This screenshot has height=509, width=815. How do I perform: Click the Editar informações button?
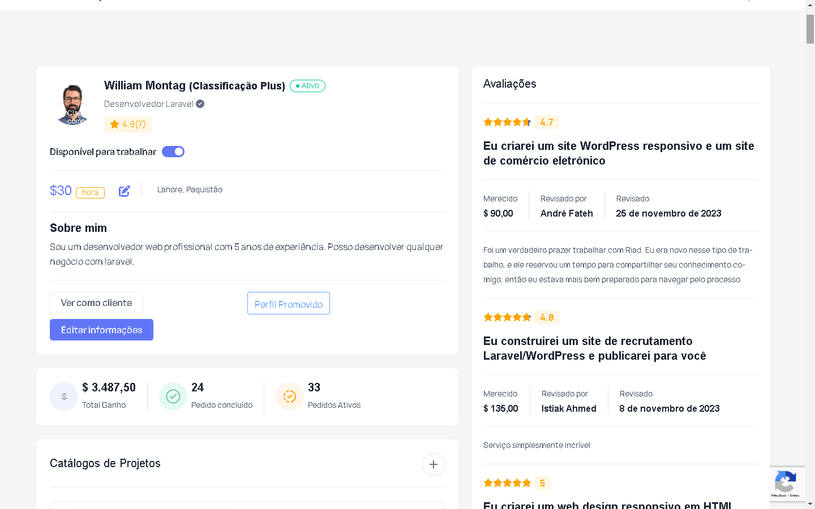pos(101,330)
